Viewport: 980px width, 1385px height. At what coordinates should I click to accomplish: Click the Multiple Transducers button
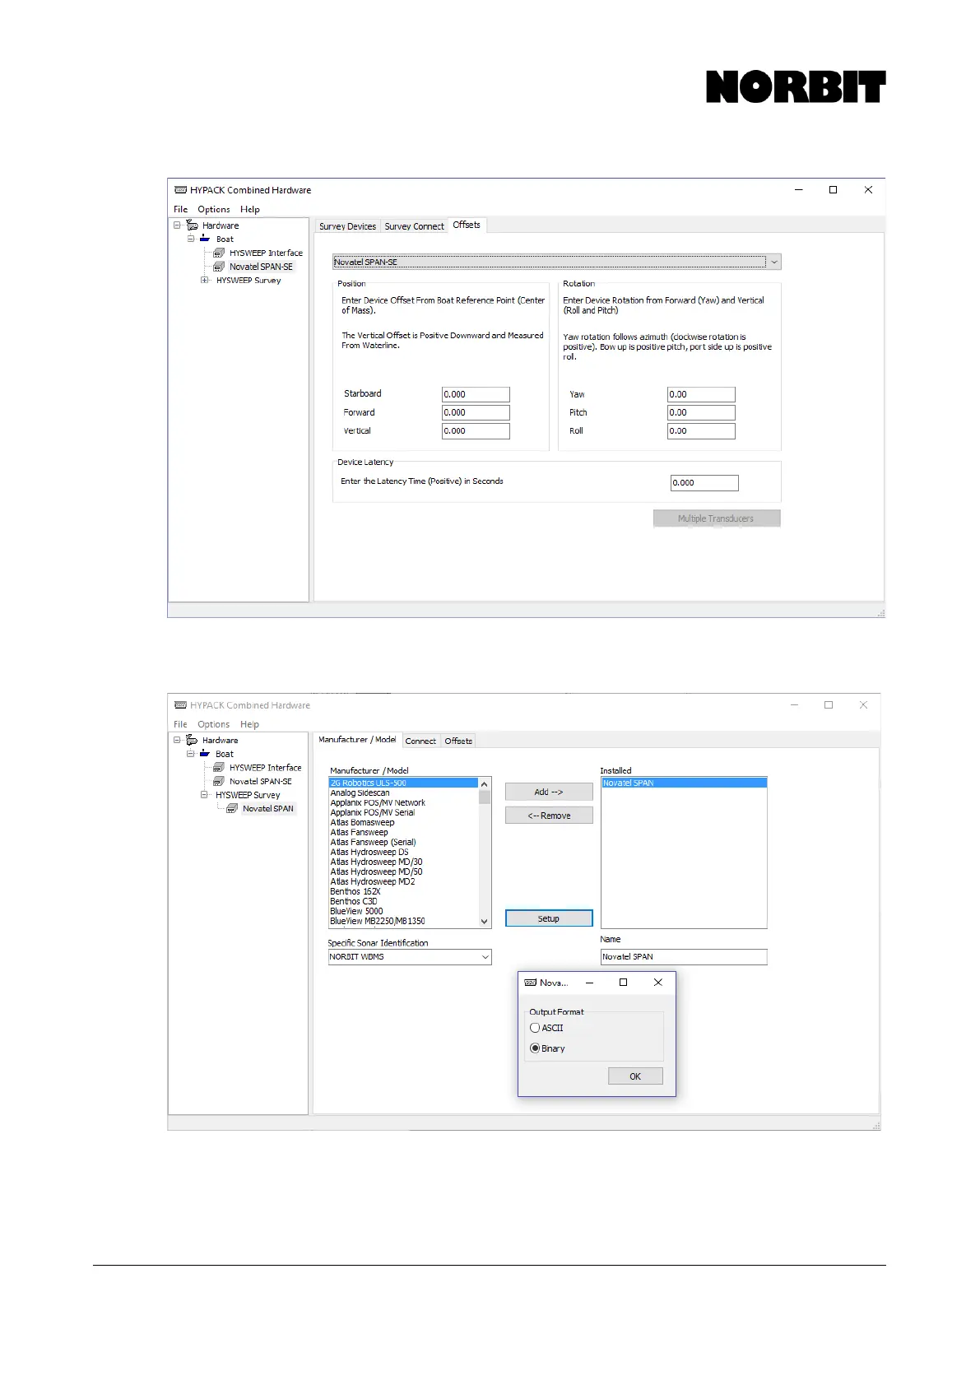(x=717, y=518)
